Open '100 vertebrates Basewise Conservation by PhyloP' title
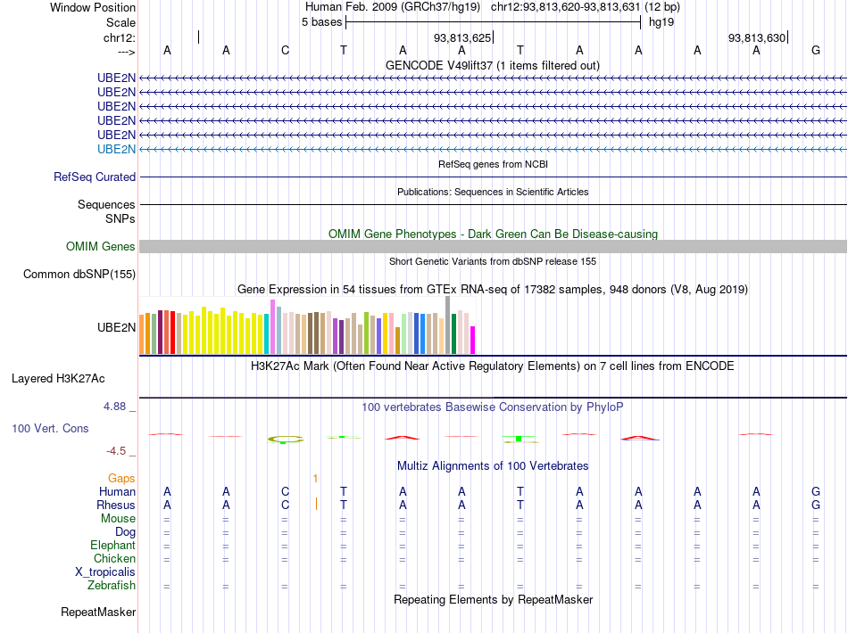This screenshot has height=633, width=848. (493, 407)
